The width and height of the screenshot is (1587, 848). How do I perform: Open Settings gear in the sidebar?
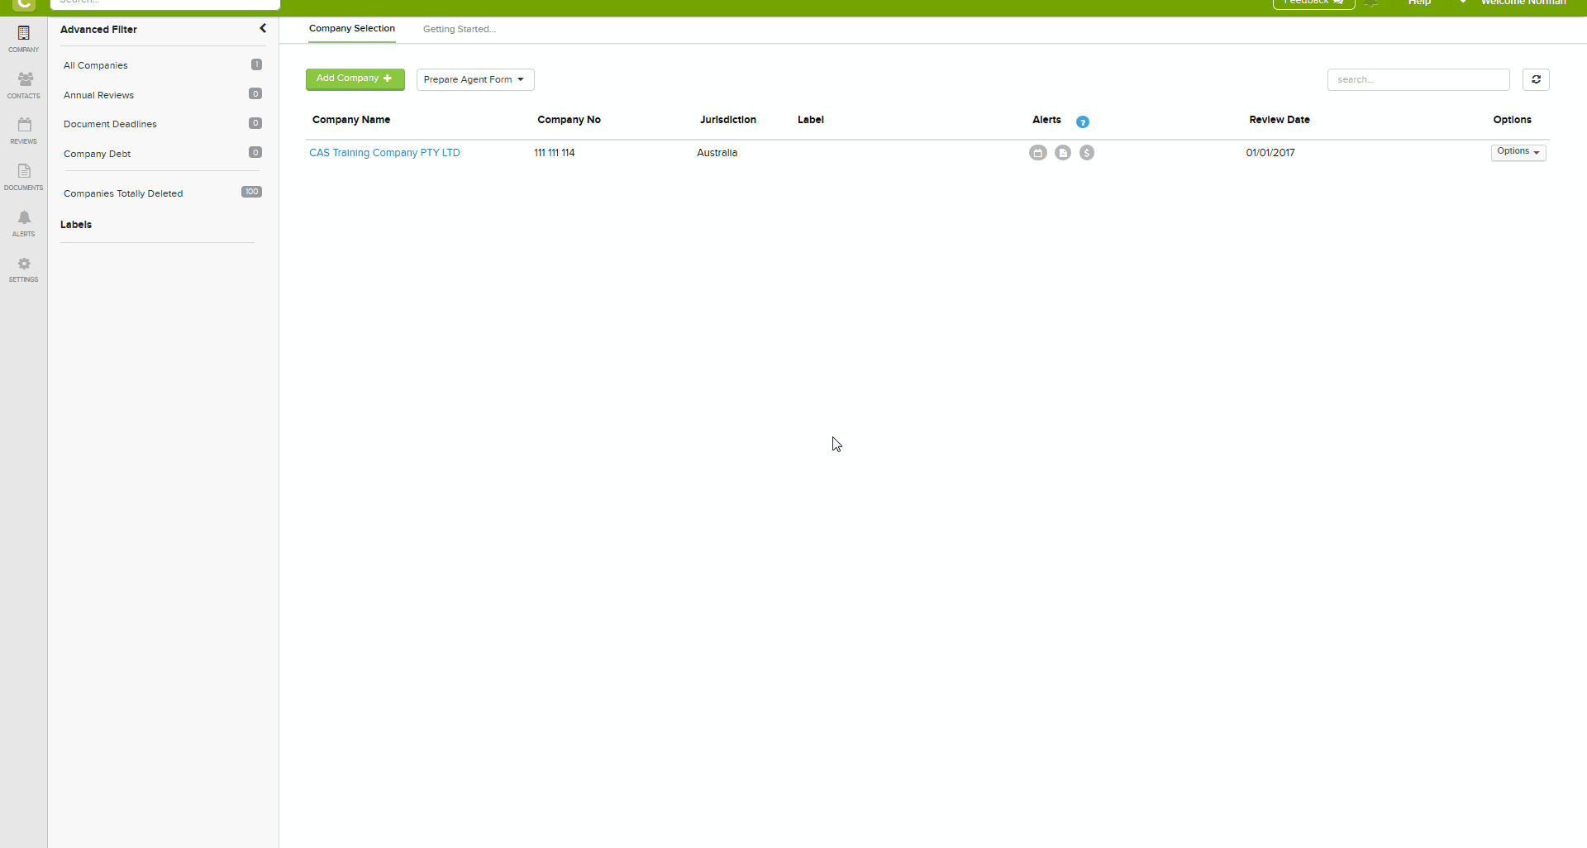tap(23, 269)
